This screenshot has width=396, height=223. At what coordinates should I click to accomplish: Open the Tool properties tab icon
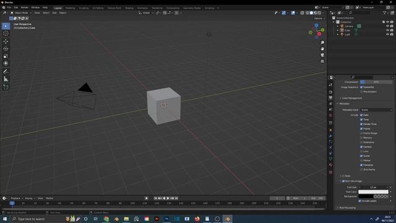[330, 85]
